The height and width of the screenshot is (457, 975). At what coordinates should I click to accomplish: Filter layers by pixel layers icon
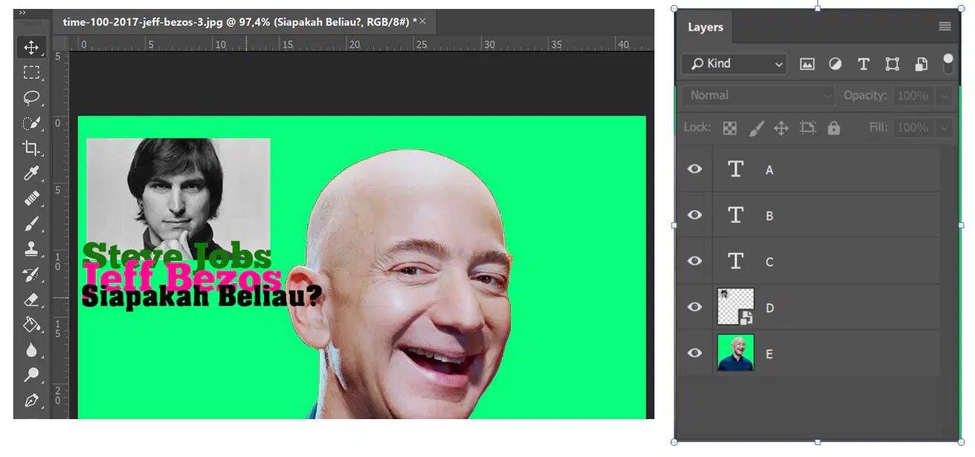807,64
